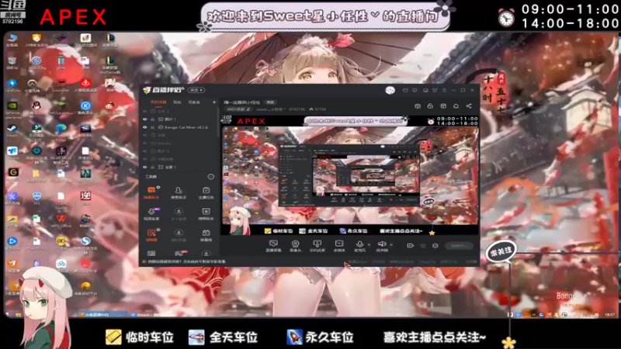621x349 pixels.
Task: Add a mobile screen-cast source
Action: pos(317,246)
